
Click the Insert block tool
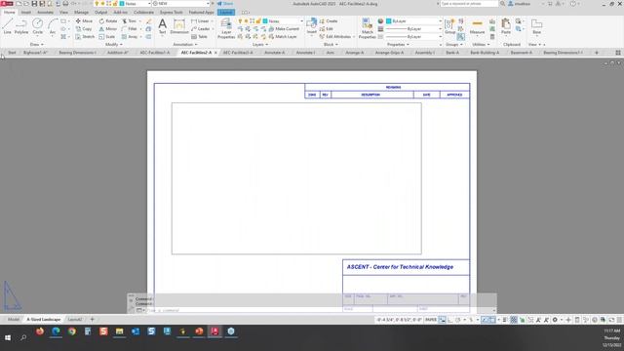click(x=312, y=26)
